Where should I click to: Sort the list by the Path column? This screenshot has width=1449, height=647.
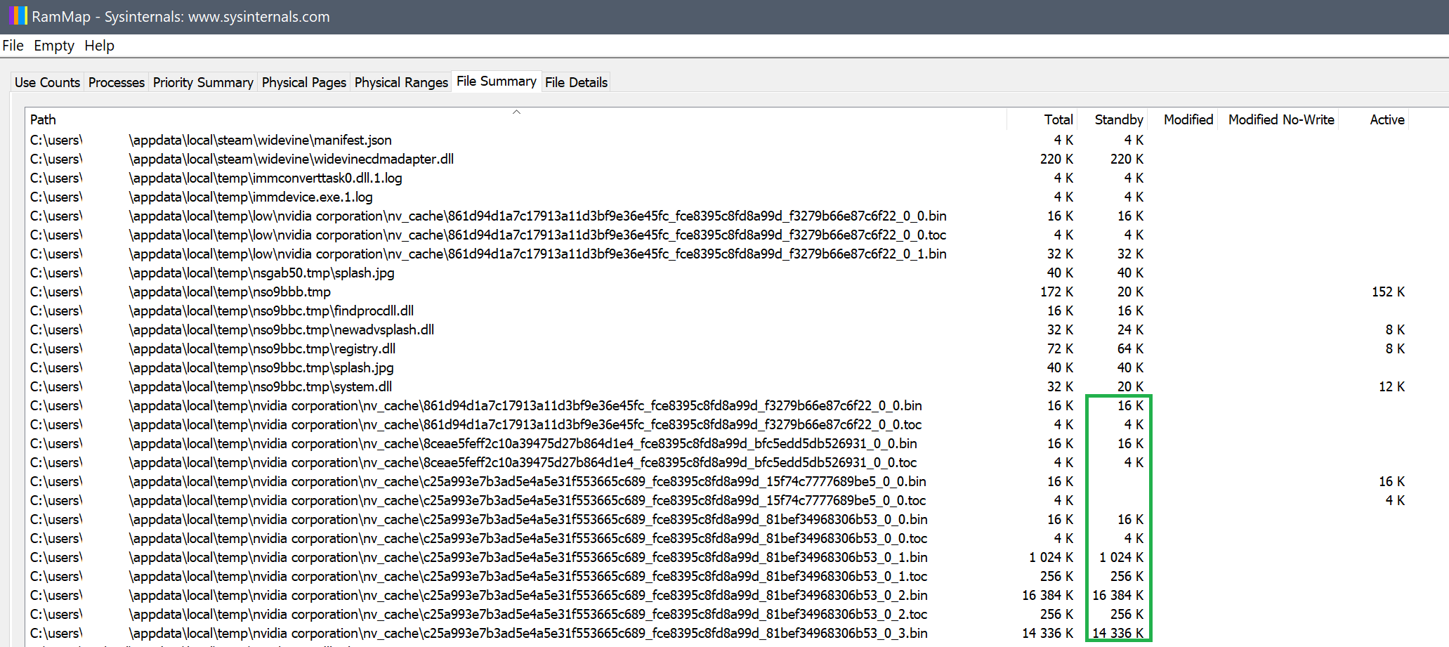(x=516, y=119)
